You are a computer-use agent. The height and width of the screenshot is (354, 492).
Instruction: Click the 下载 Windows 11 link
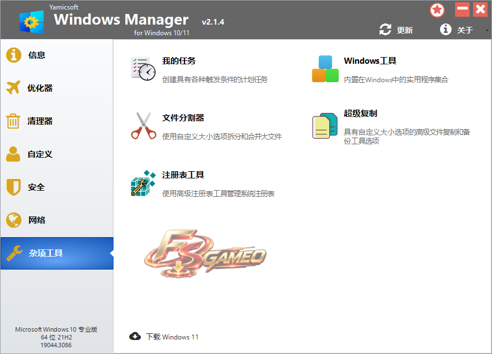[172, 337]
